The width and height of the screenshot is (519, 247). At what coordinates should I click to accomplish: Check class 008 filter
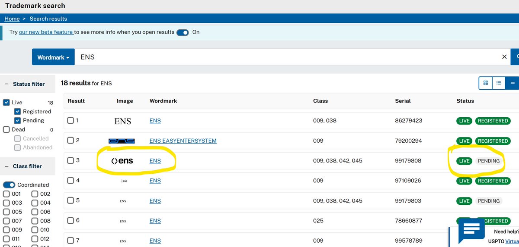[35, 221]
